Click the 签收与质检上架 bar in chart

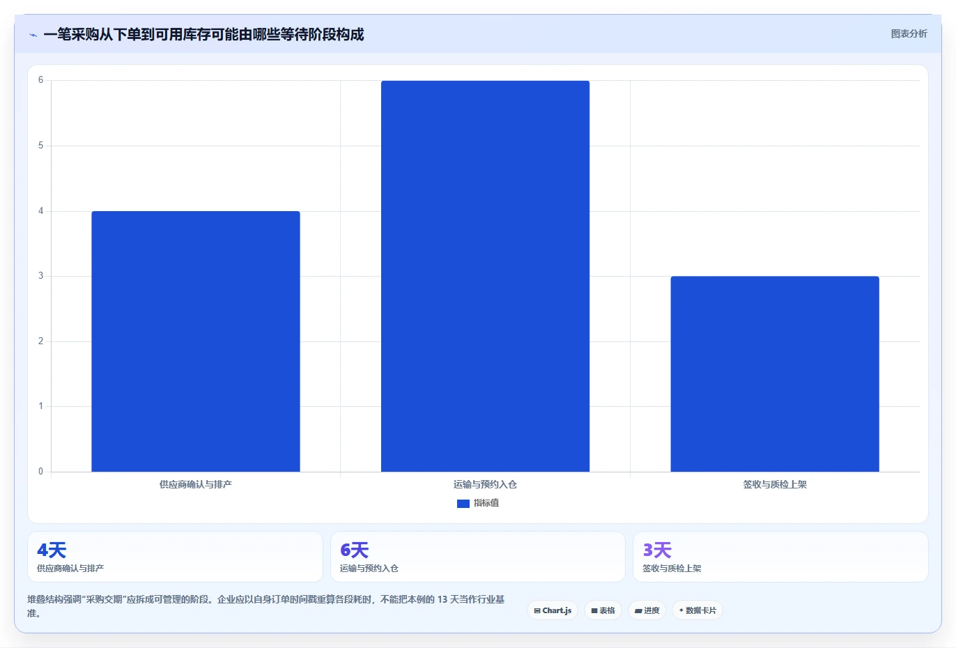coord(775,374)
